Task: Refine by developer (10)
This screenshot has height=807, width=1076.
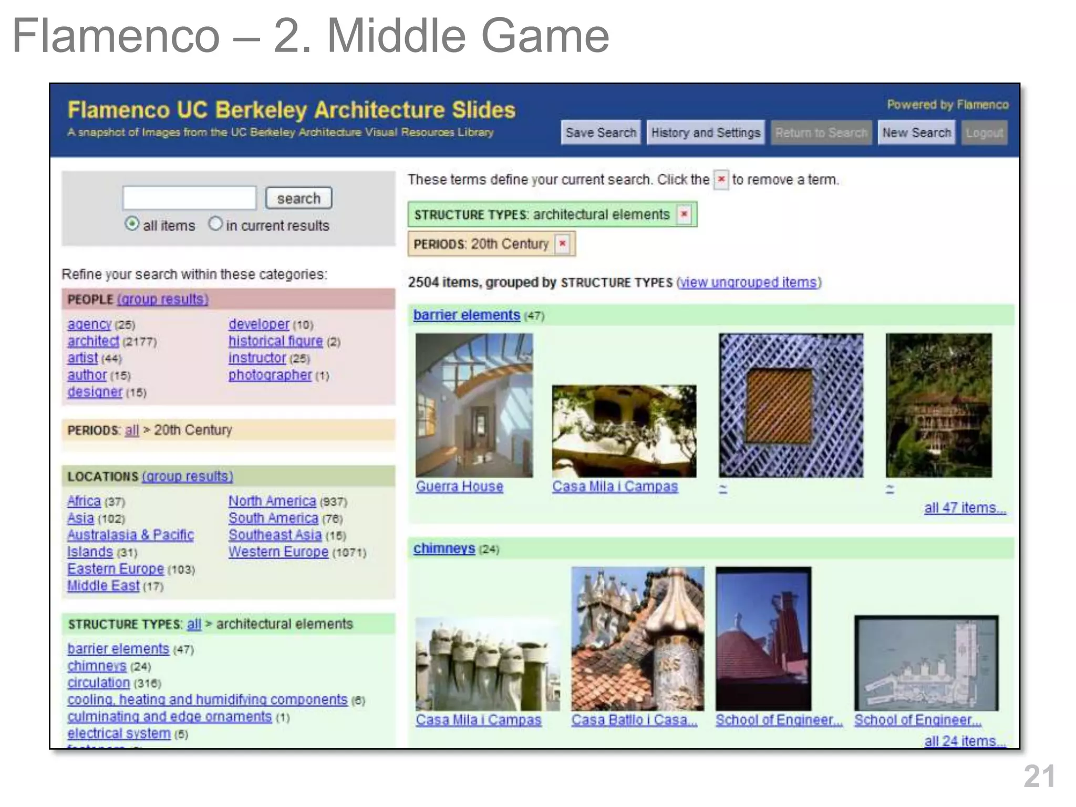Action: (258, 324)
